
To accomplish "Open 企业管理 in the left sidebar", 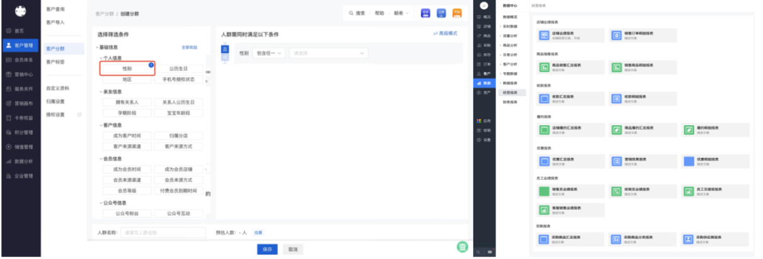I will tap(20, 176).
